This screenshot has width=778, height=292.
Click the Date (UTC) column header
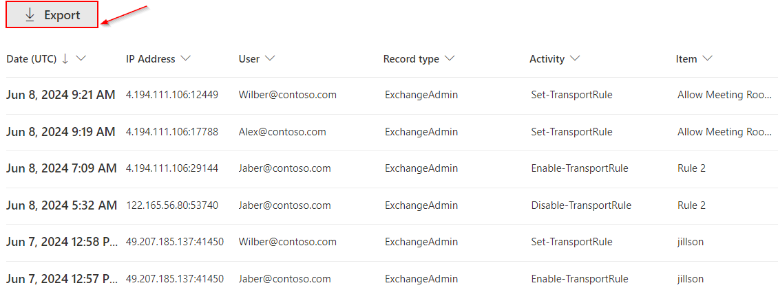[32, 59]
